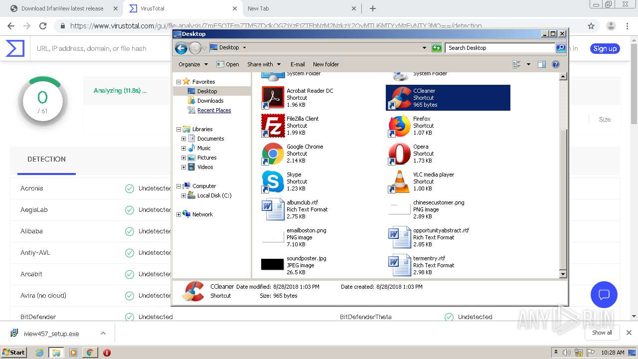Switch to the New Tab browser tab
This screenshot has width=638, height=359.
click(302, 8)
